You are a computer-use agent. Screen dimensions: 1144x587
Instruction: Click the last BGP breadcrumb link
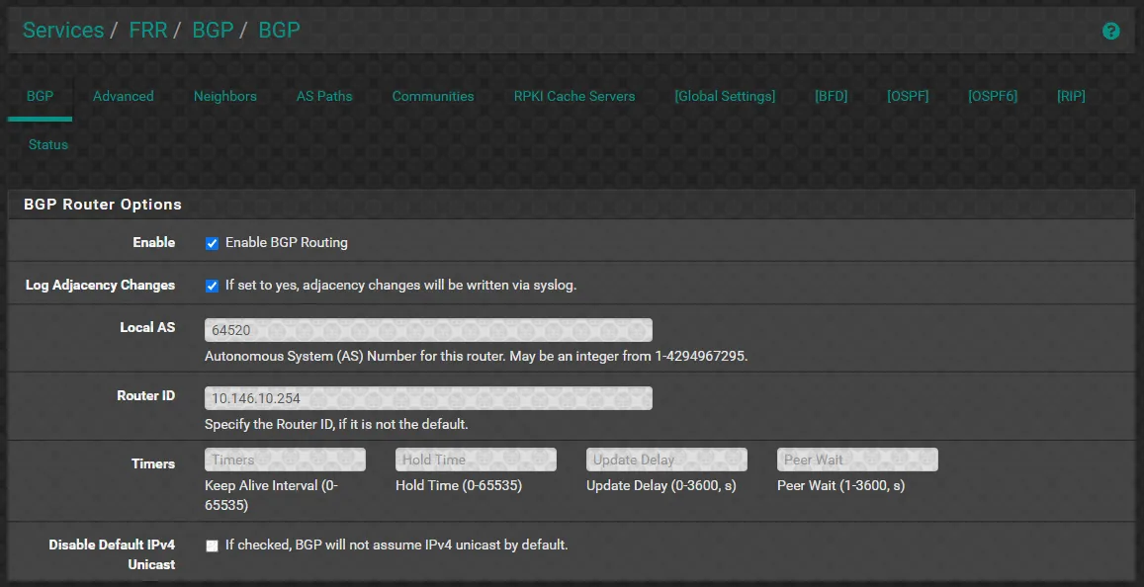click(280, 30)
